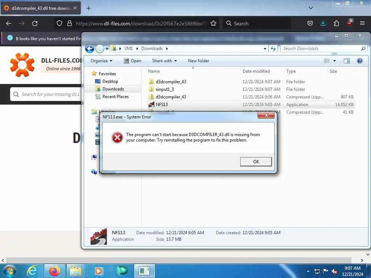Refresh the Downloads folder view

(x=273, y=49)
